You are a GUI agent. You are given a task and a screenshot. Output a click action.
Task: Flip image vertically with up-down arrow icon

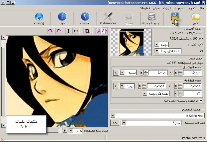[x=68, y=31]
